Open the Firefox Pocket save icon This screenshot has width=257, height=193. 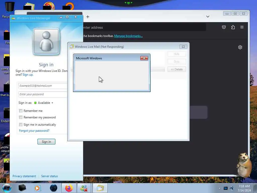[224, 27]
